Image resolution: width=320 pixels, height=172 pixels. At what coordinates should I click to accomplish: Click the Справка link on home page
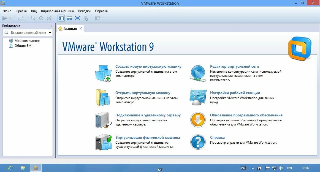217,138
